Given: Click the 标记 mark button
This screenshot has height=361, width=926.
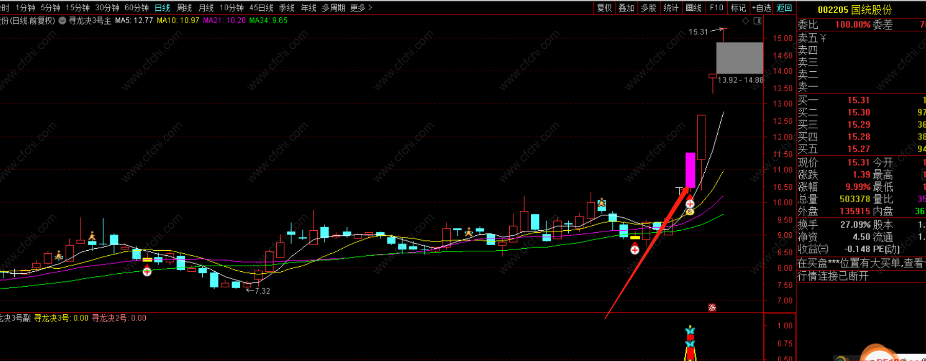Looking at the screenshot, I should click(x=738, y=8).
